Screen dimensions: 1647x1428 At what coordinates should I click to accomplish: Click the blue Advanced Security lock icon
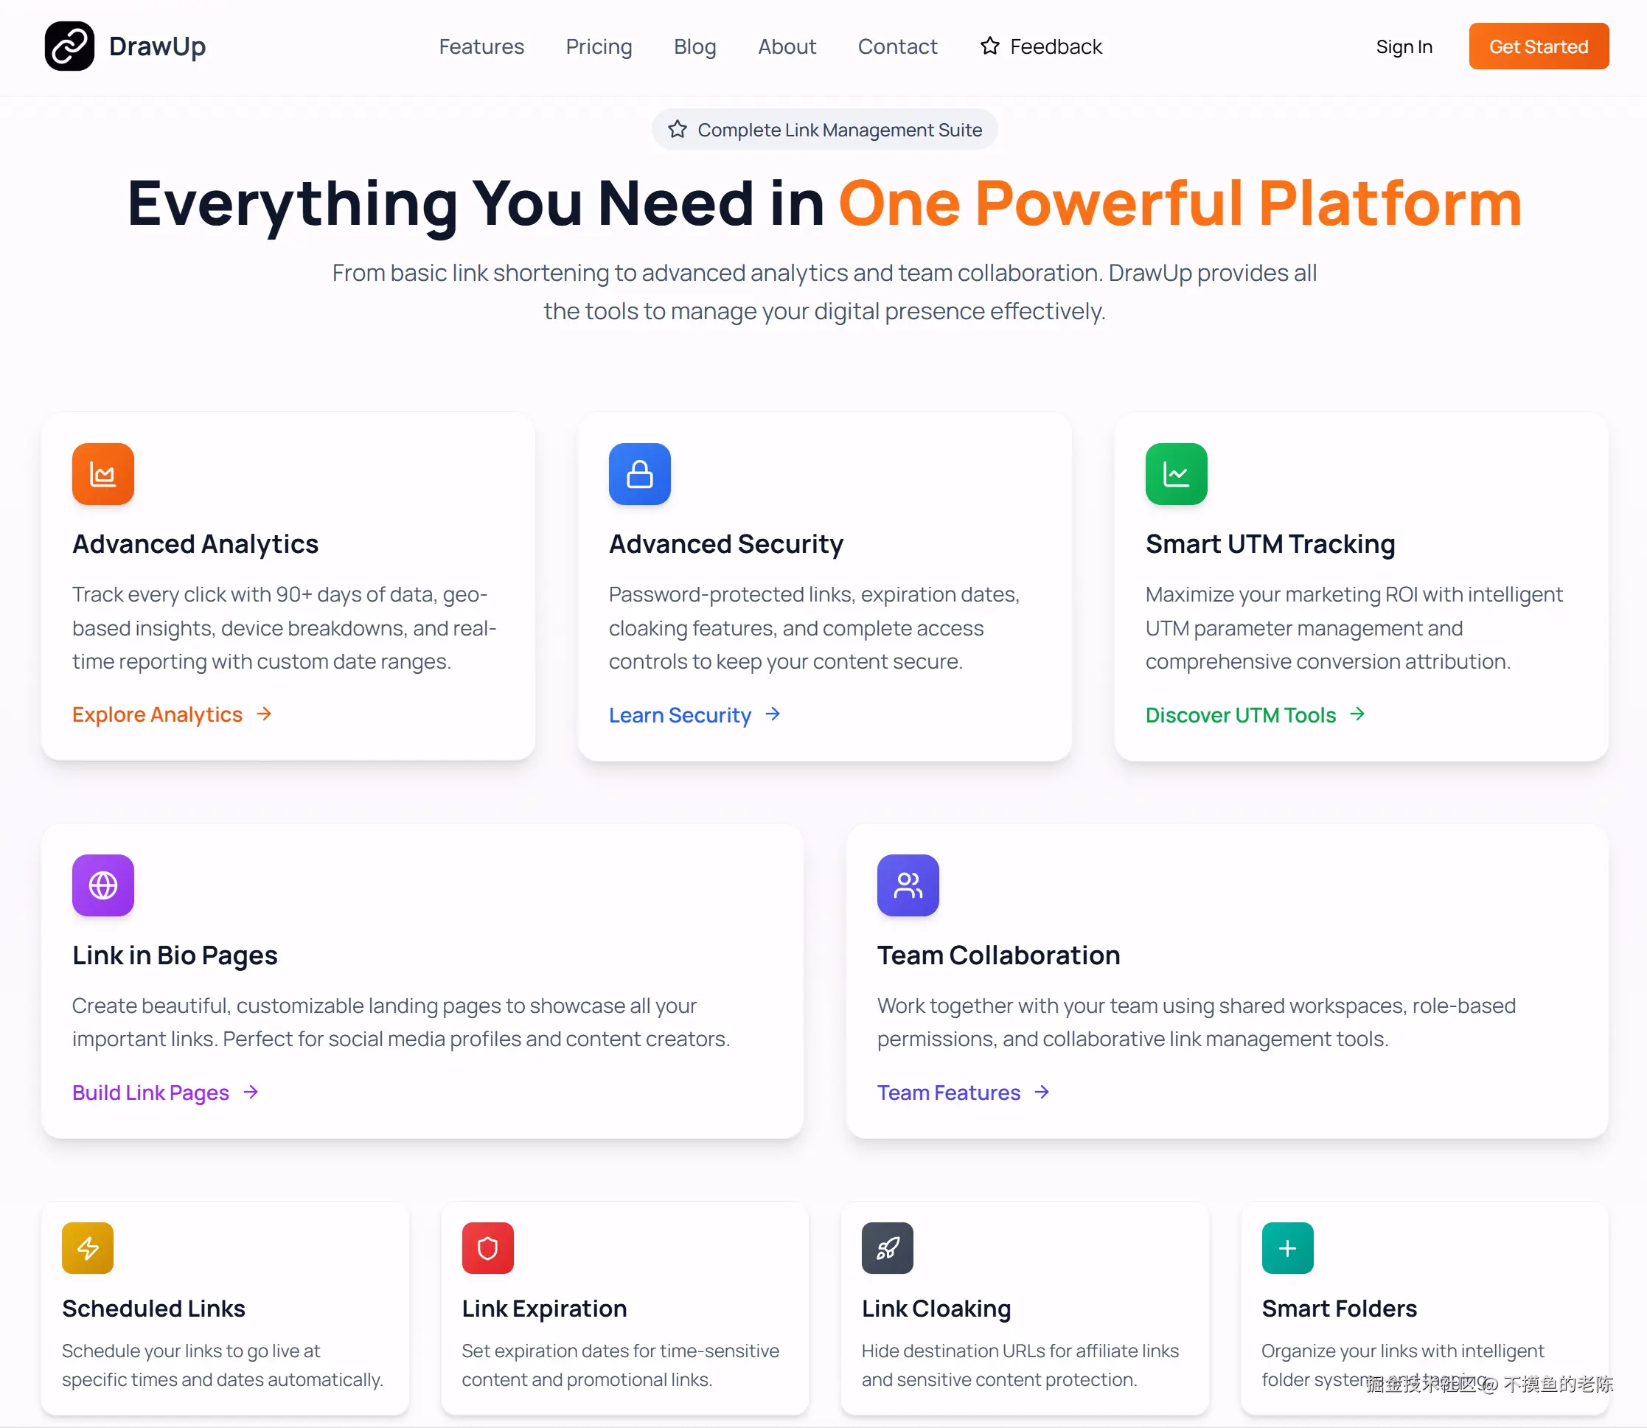(x=639, y=474)
